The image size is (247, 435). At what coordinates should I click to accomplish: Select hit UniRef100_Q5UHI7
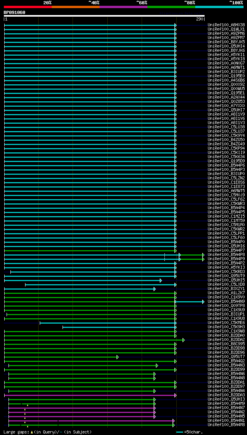[226, 110]
